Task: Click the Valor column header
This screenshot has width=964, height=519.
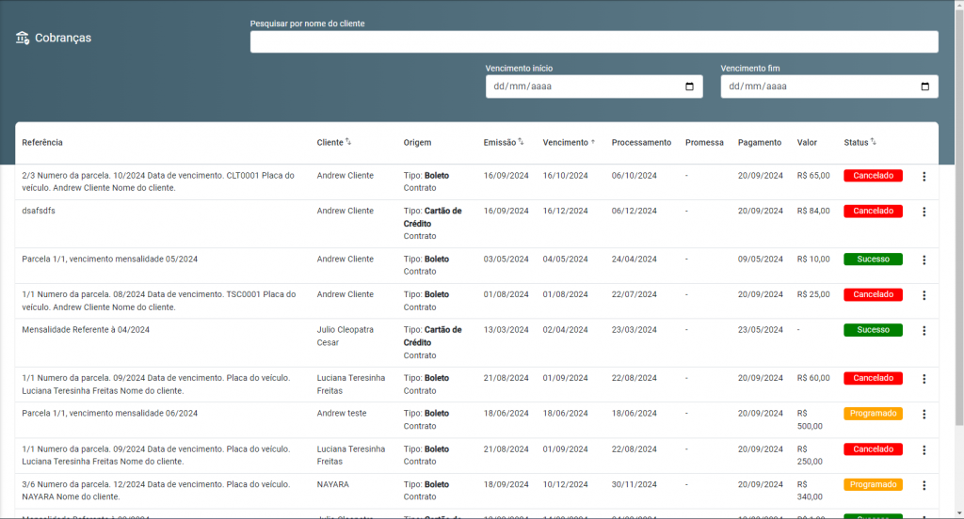Action: point(807,143)
